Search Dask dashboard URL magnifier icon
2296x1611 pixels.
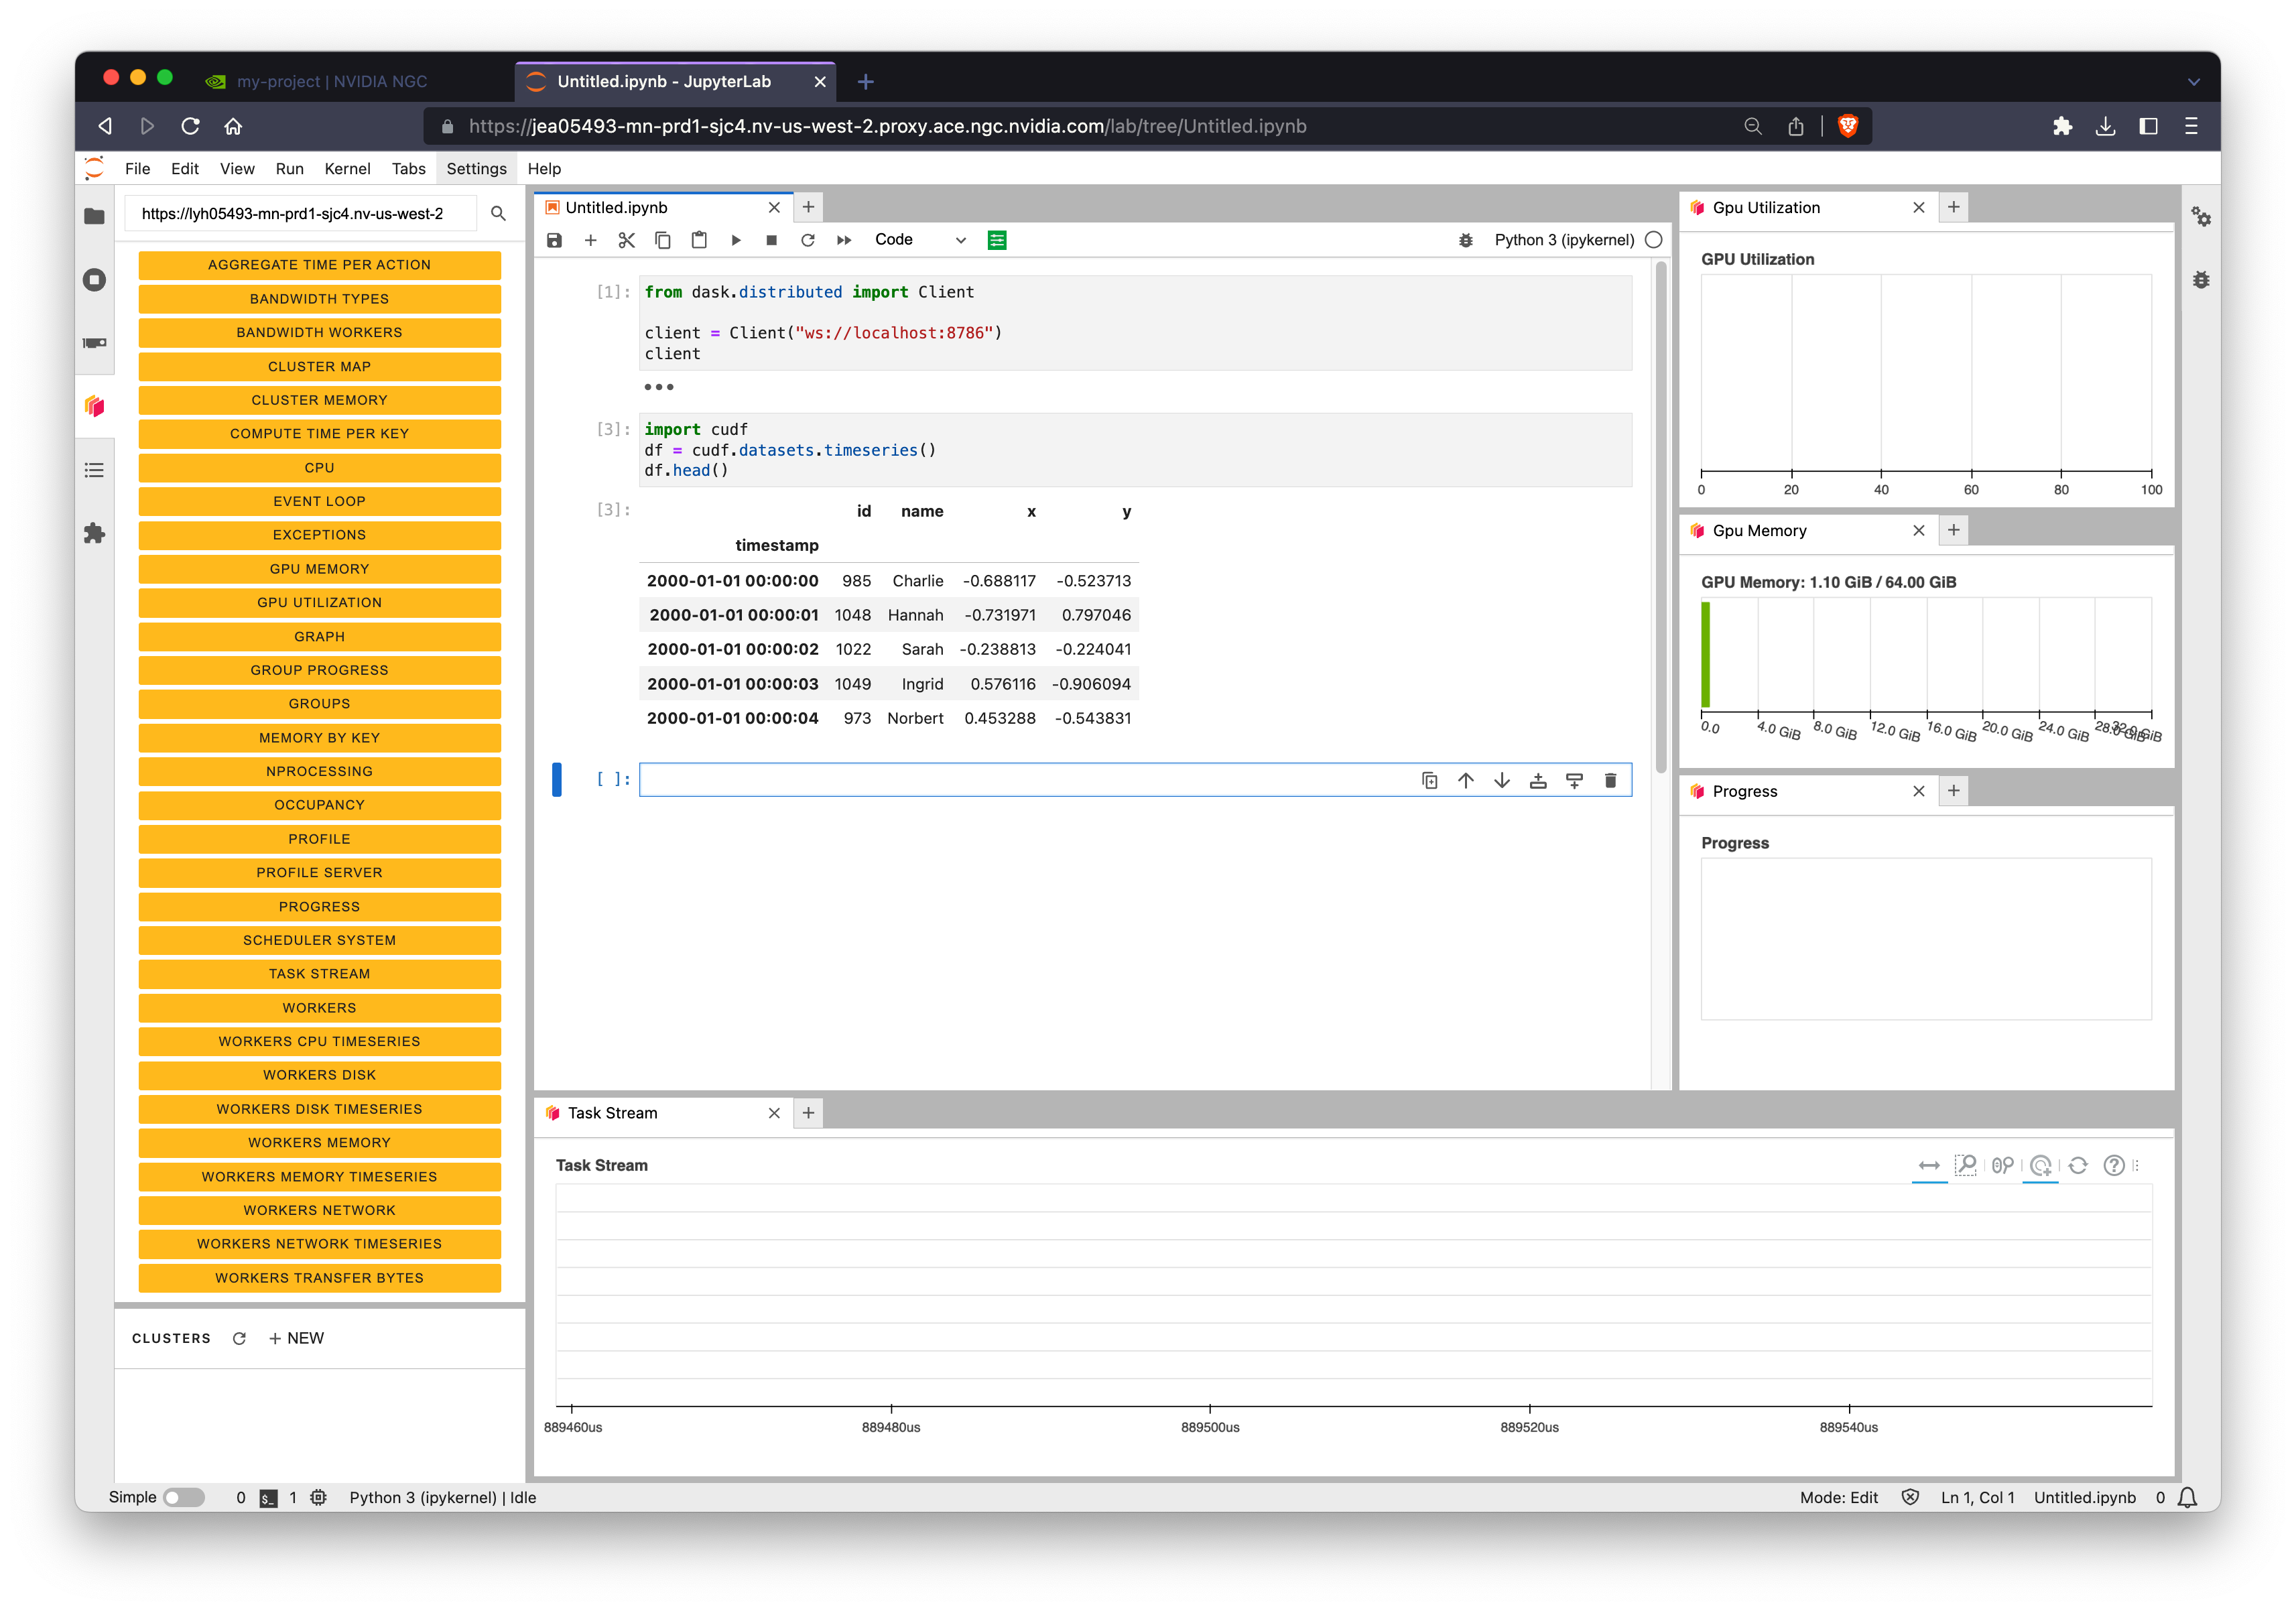pos(498,214)
